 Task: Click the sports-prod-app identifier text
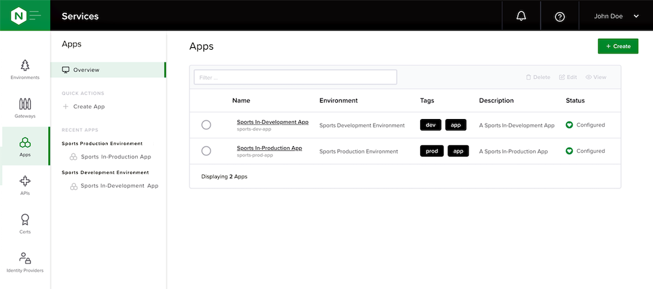point(255,155)
